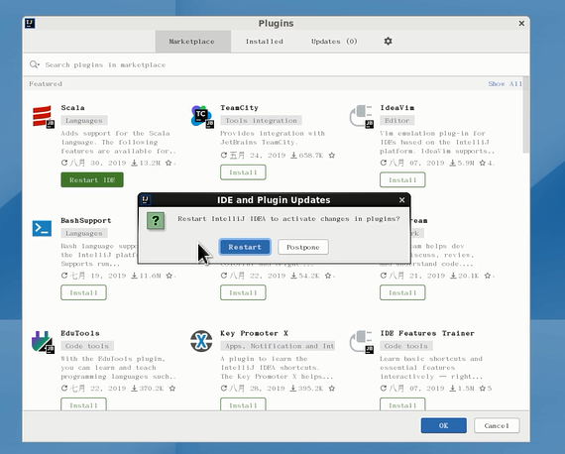This screenshot has height=454, width=565.
Task: Click the plugin list vertical scrollbar
Action: [x=526, y=115]
